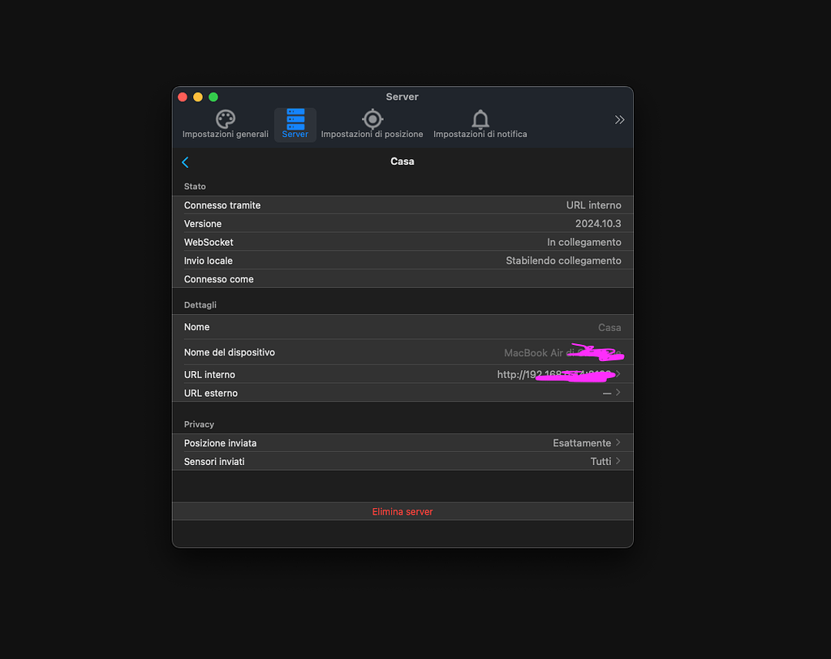Open notification settings with the bell icon
The height and width of the screenshot is (659, 831).
tap(480, 119)
